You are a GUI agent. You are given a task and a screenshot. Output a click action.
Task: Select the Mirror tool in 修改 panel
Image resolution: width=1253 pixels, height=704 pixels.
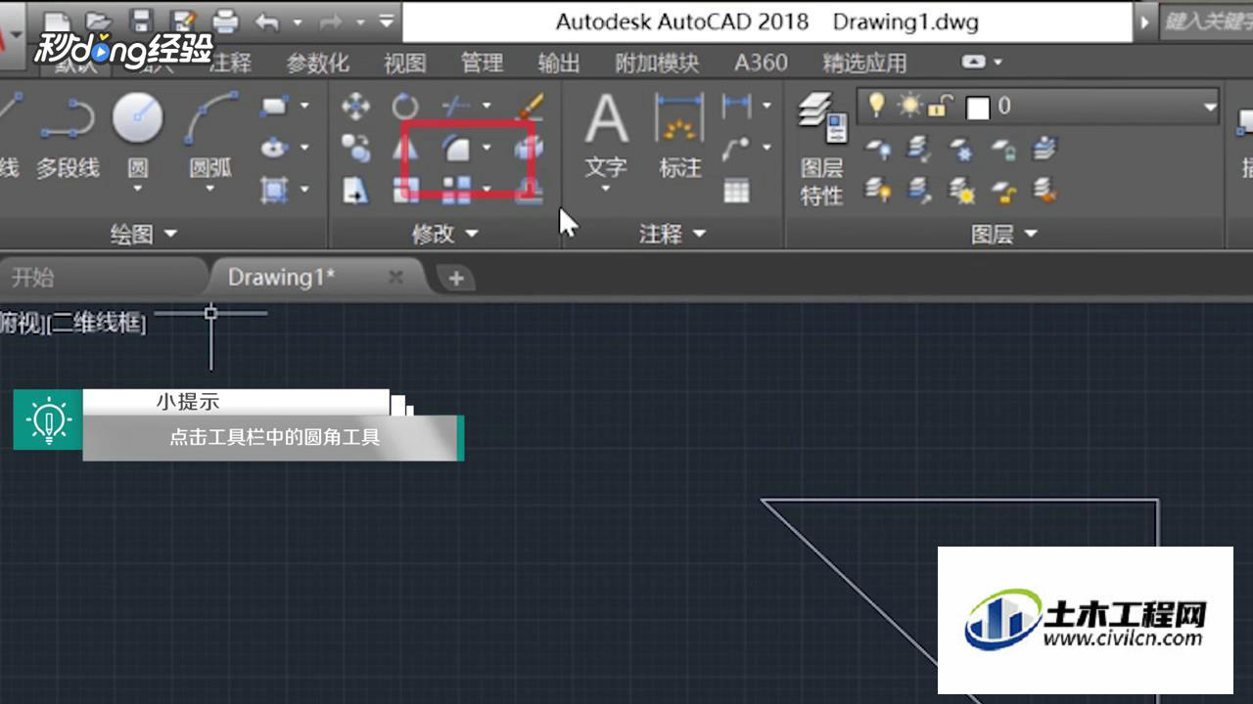pos(405,149)
